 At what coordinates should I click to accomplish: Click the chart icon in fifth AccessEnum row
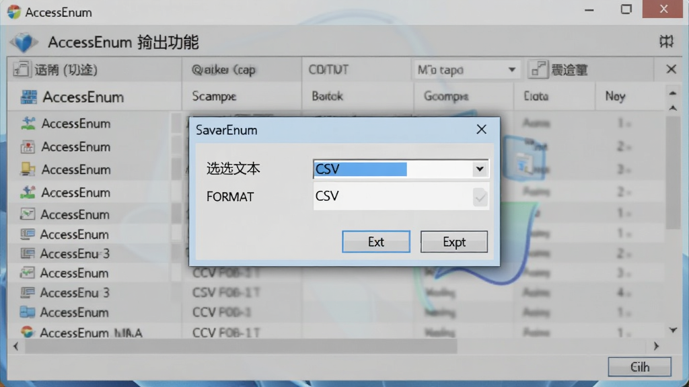pyautogui.click(x=27, y=214)
